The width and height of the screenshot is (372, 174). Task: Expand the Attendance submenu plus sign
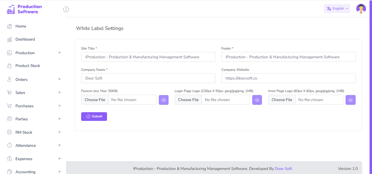pyautogui.click(x=59, y=145)
